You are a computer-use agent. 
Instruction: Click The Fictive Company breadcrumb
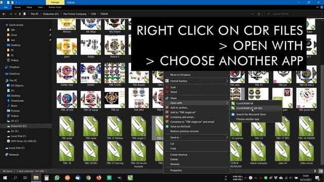pyautogui.click(x=75, y=14)
